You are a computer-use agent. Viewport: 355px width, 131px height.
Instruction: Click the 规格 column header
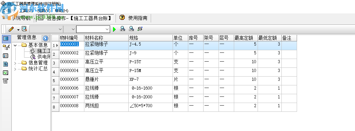tap(150, 38)
